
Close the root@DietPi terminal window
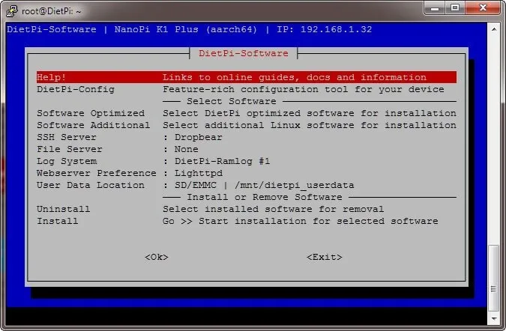[x=482, y=8]
